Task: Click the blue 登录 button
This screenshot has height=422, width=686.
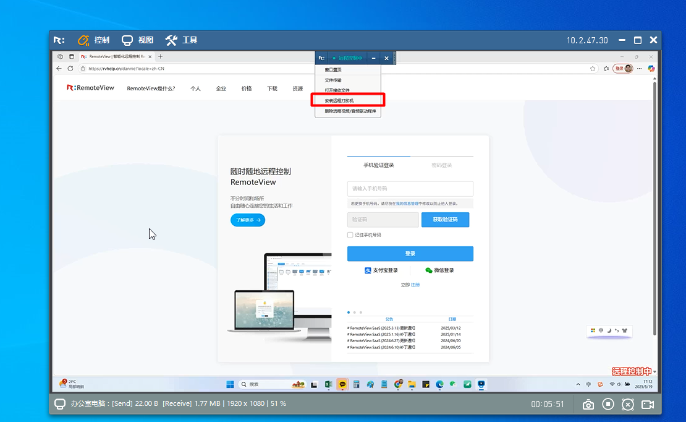Action: coord(410,254)
